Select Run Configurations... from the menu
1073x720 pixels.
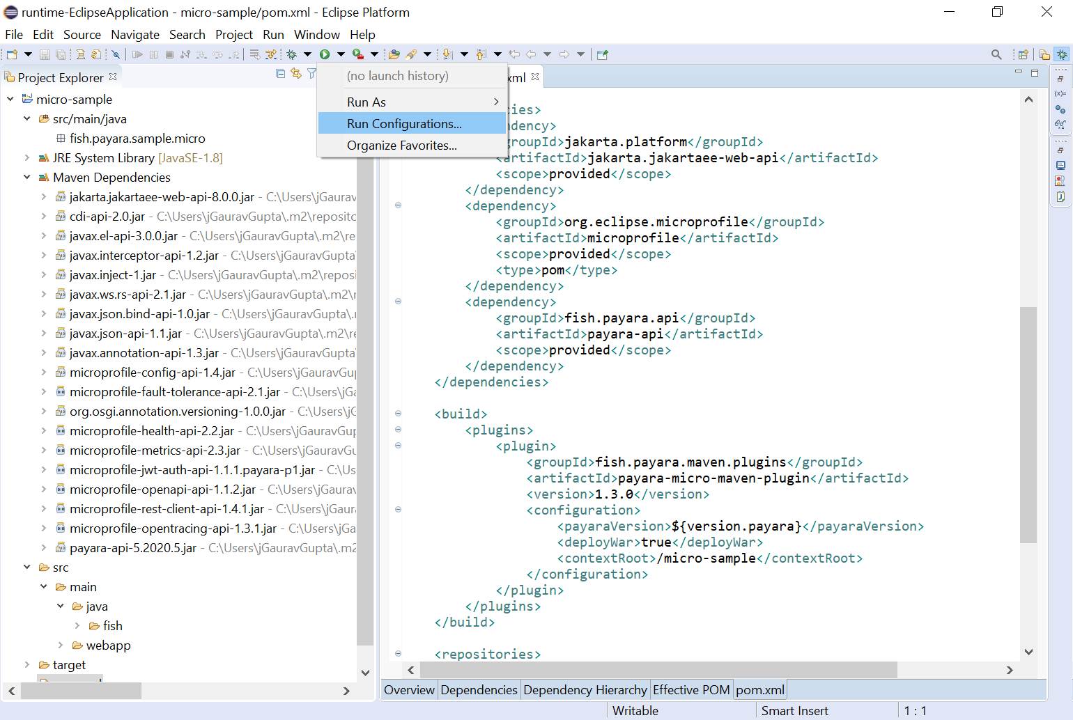pos(404,124)
